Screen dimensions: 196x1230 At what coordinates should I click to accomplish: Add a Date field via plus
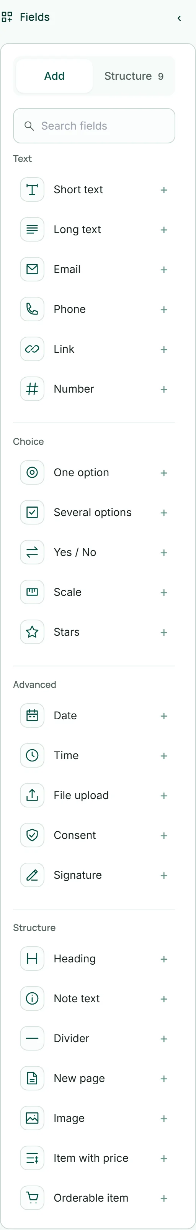pyautogui.click(x=164, y=716)
